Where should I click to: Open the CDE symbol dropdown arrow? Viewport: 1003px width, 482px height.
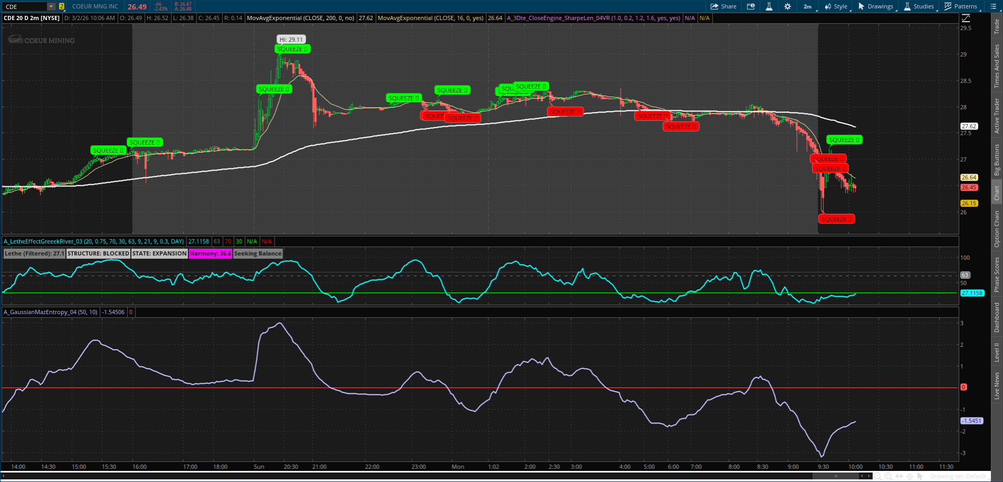[51, 6]
